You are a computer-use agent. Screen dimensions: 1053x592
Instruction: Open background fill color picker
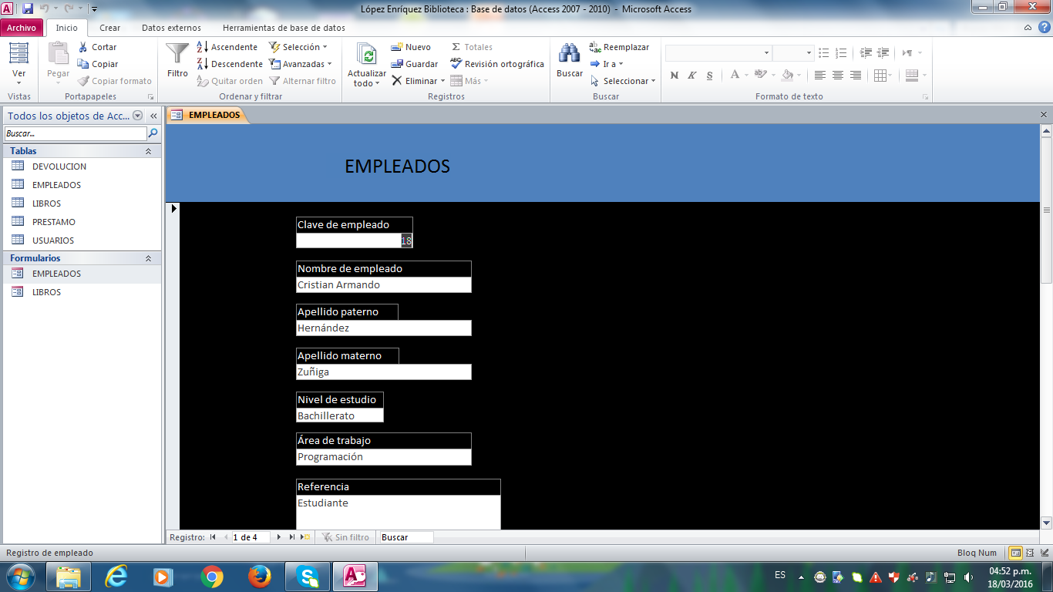(x=790, y=76)
